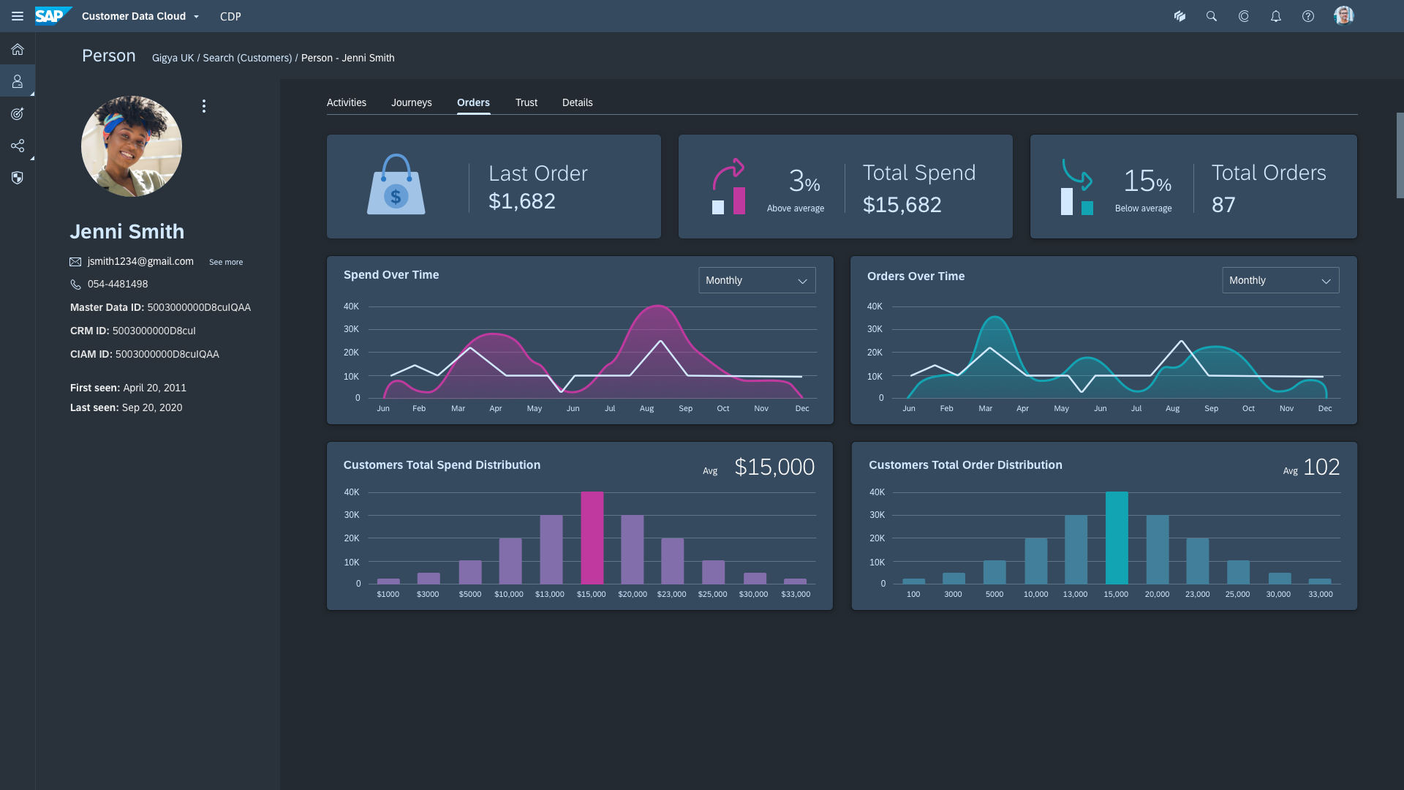The image size is (1404, 790).
Task: Click See more contact link
Action: pyautogui.click(x=226, y=262)
